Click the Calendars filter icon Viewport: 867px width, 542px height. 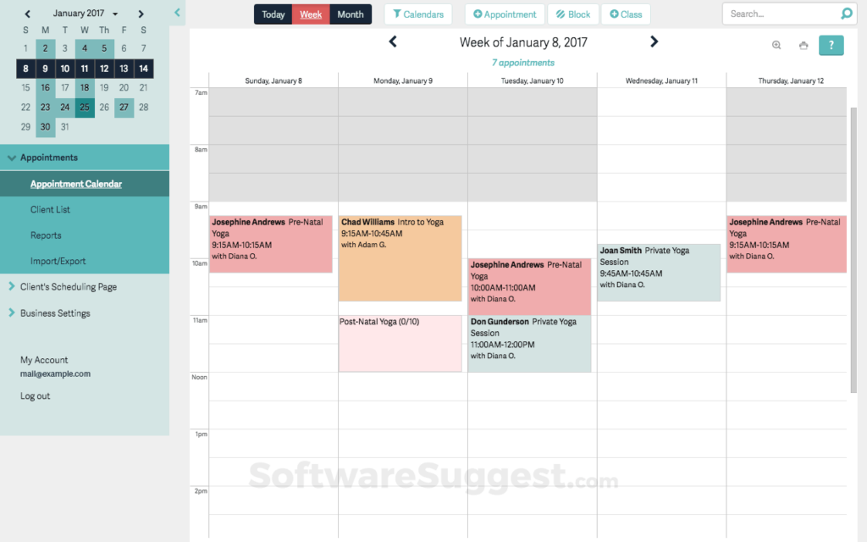coord(417,14)
